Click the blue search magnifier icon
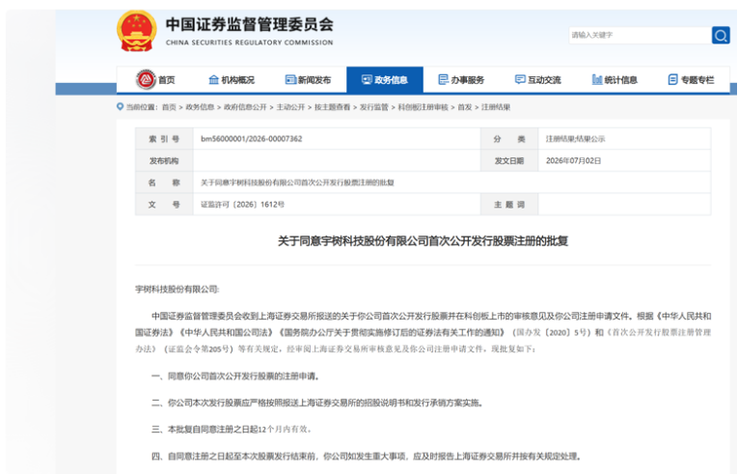This screenshot has height=475, width=738. [x=721, y=35]
